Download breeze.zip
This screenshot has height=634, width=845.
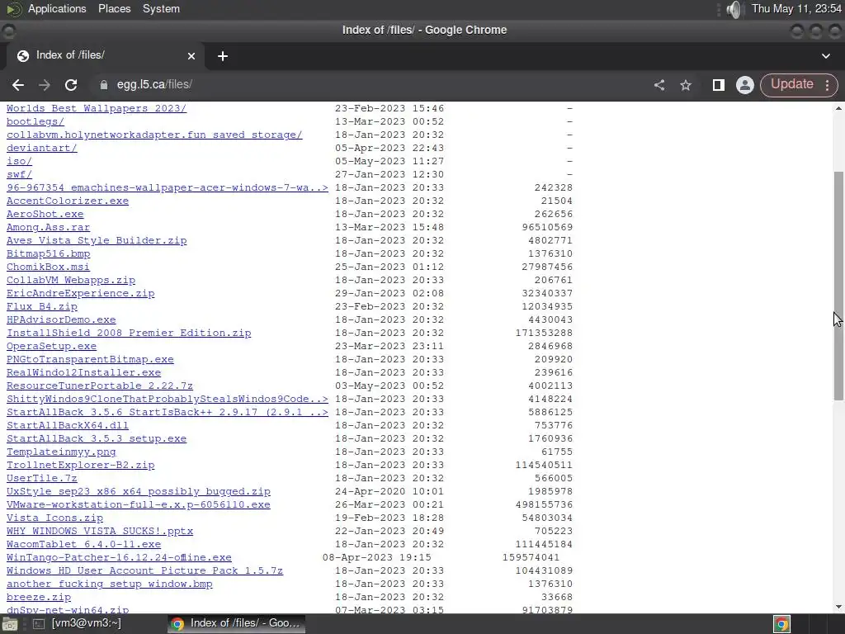click(38, 598)
